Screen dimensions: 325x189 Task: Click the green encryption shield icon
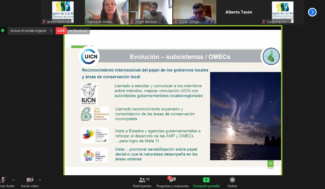[3, 31]
